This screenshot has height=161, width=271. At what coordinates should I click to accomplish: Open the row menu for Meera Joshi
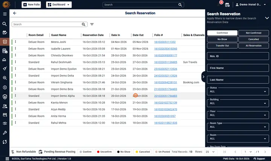pos(15,42)
